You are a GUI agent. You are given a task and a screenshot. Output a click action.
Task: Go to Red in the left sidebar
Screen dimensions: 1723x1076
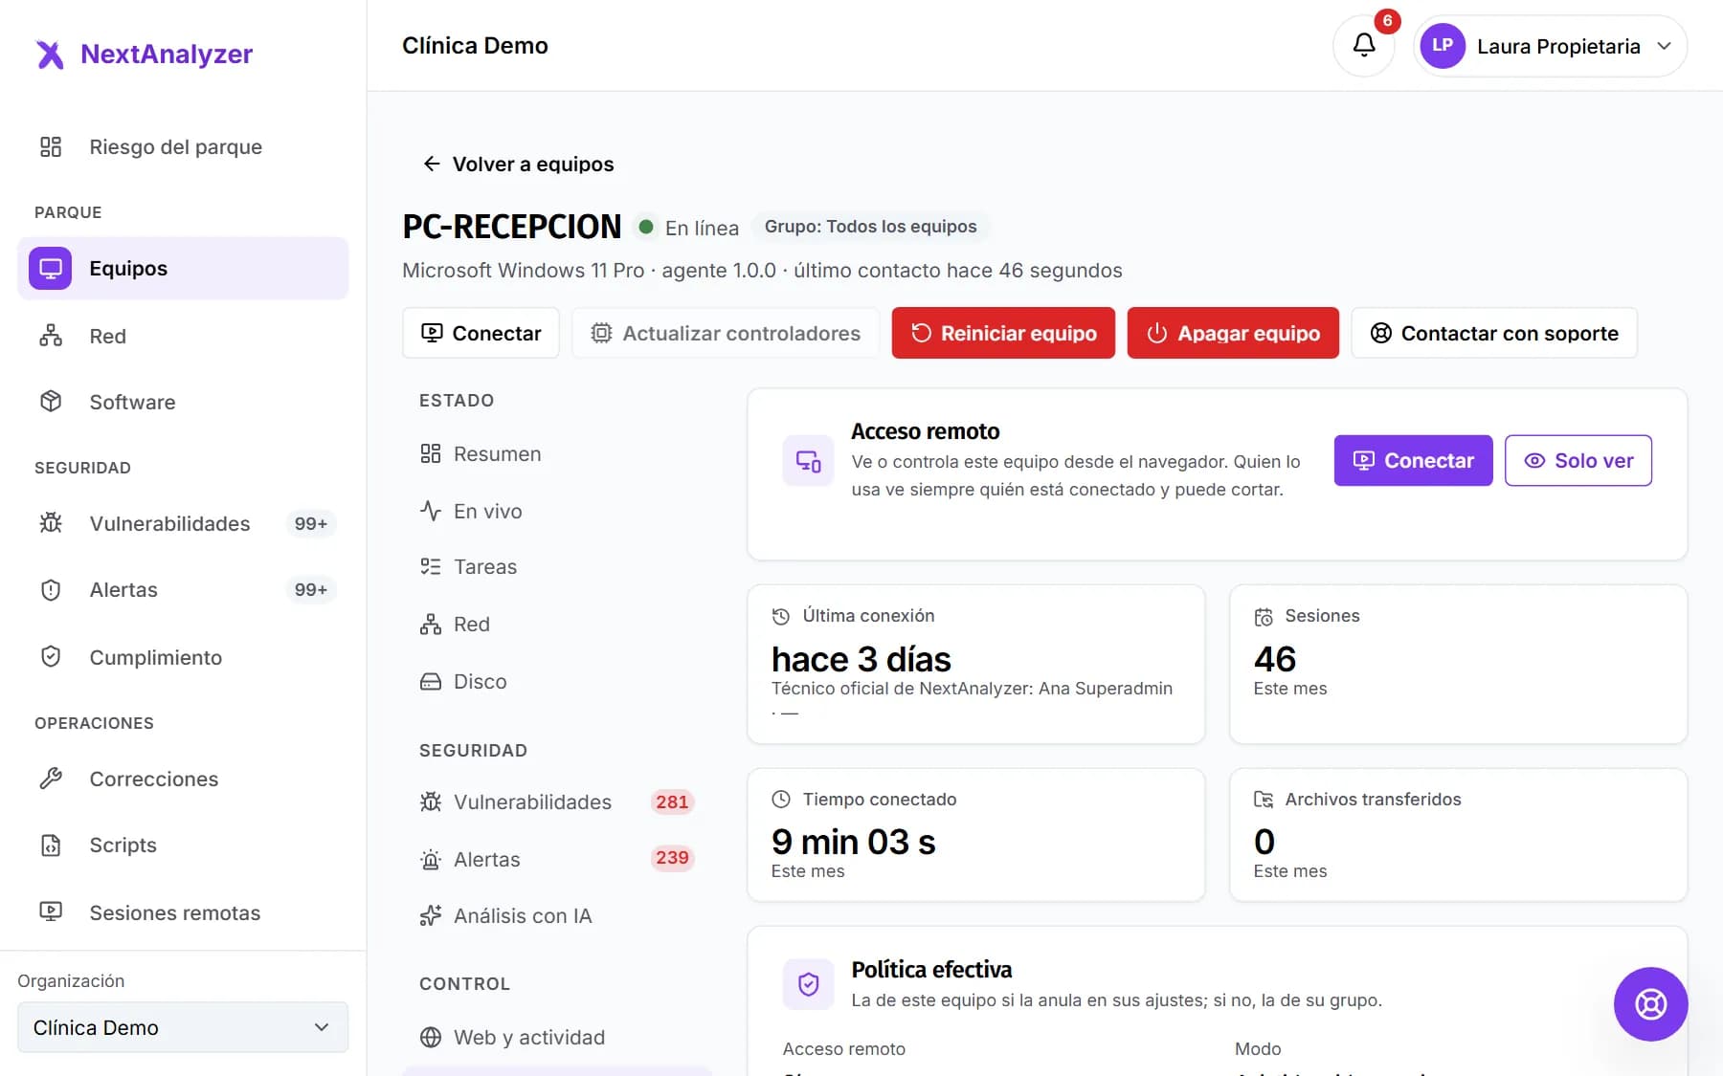point(183,336)
